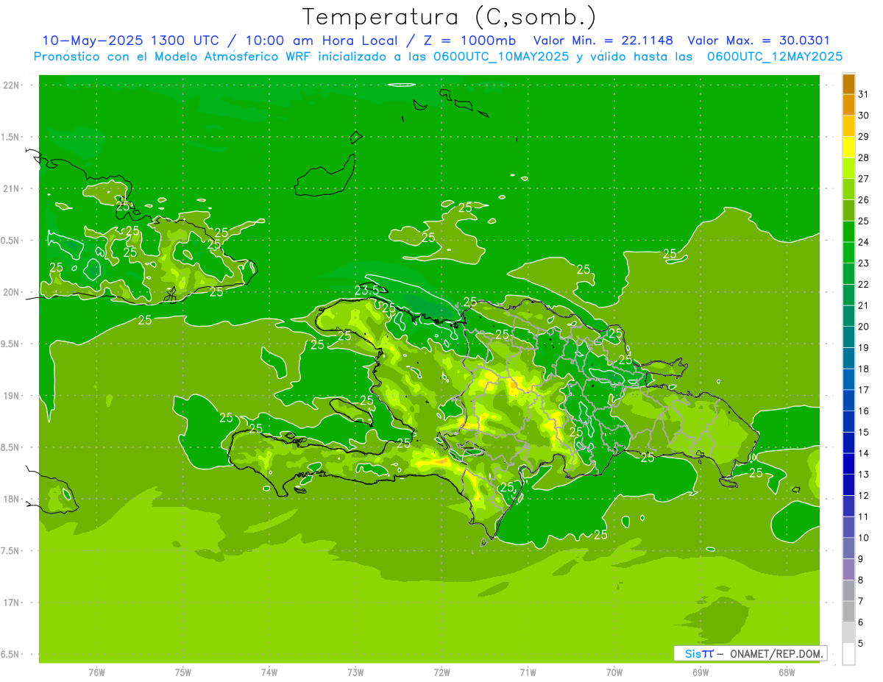The image size is (883, 682).
Task: Click the legend value 28
Action: (x=864, y=157)
